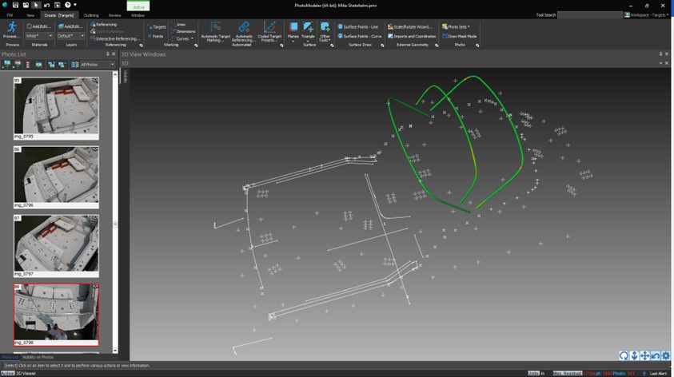Pin the Photo List panel
Viewport: 674px width, 377px height.
108,54
